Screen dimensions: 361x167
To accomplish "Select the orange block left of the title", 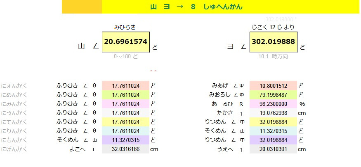I will [x=82, y=7].
